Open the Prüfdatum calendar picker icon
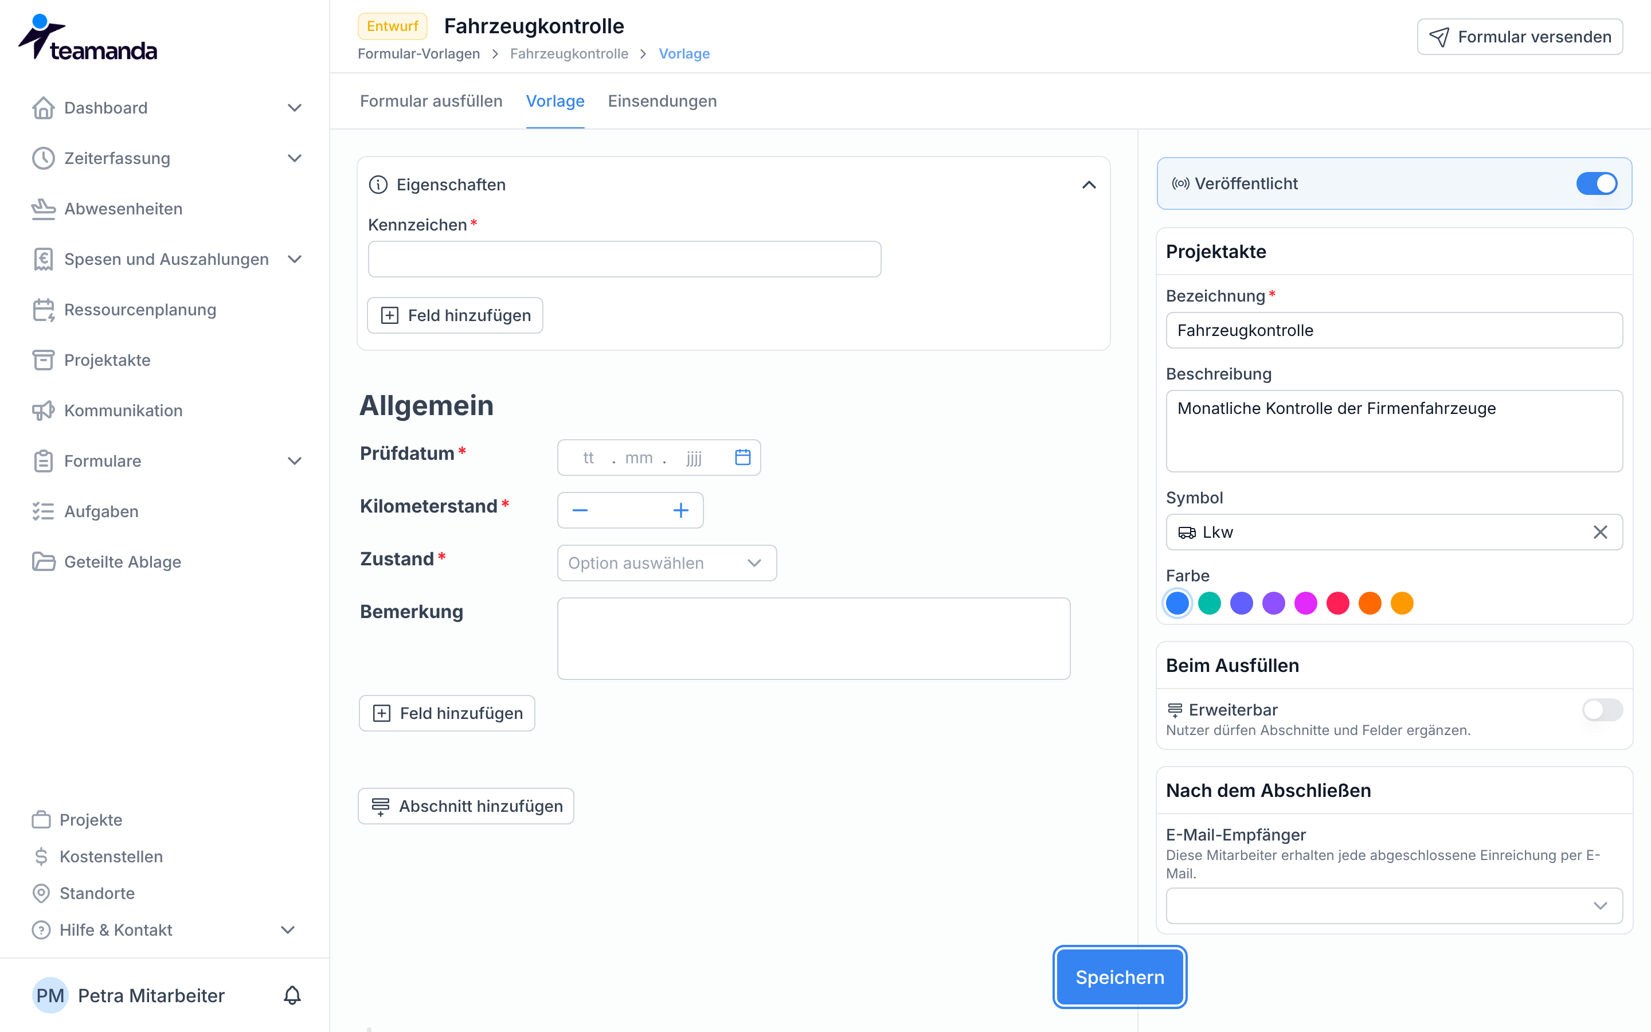 pos(743,458)
